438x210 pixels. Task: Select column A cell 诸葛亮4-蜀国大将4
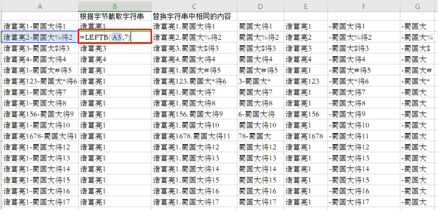tap(40, 59)
